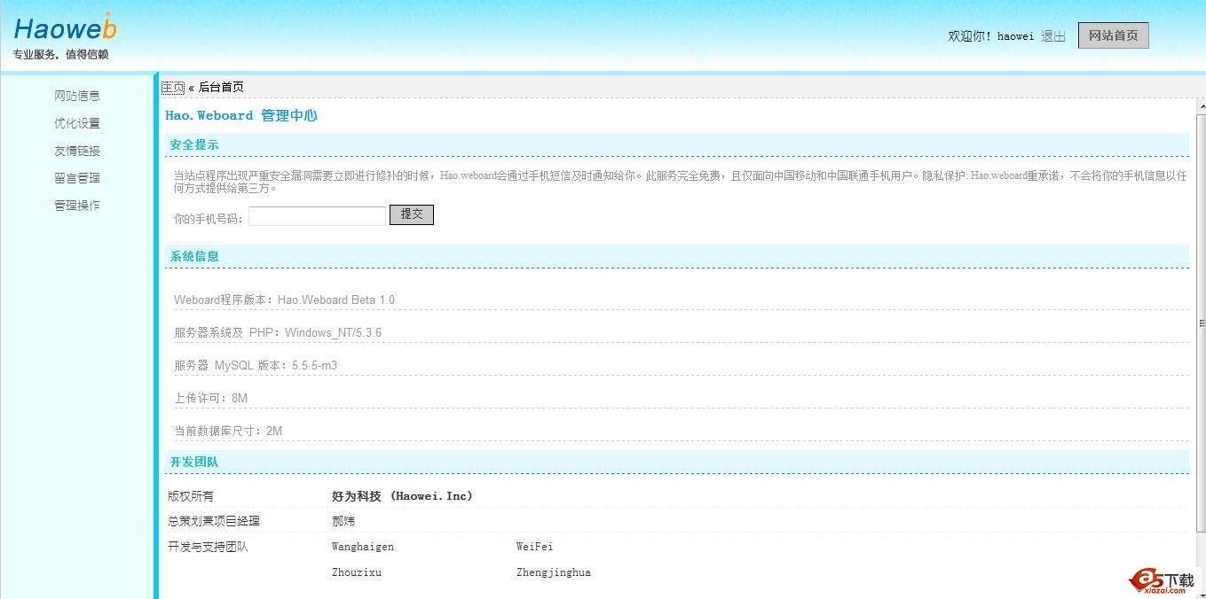1206x599 pixels.
Task: Click the 开发团队 section header
Action: coord(194,462)
